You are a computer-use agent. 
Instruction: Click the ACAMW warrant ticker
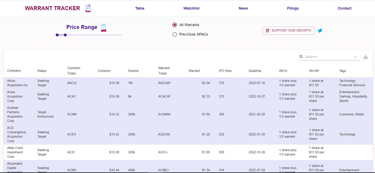pos(164,114)
